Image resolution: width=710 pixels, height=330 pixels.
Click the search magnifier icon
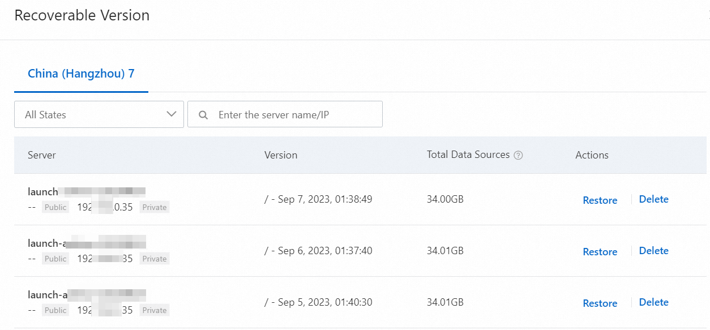(x=203, y=115)
